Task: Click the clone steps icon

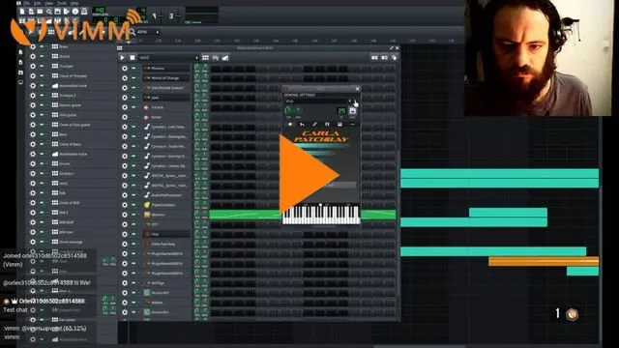Action: pyautogui.click(x=394, y=58)
